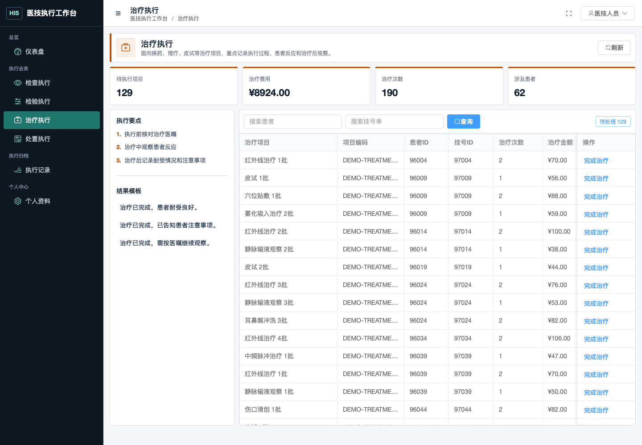Open 仪表盘 in the sidebar
642x445 pixels.
pos(52,52)
